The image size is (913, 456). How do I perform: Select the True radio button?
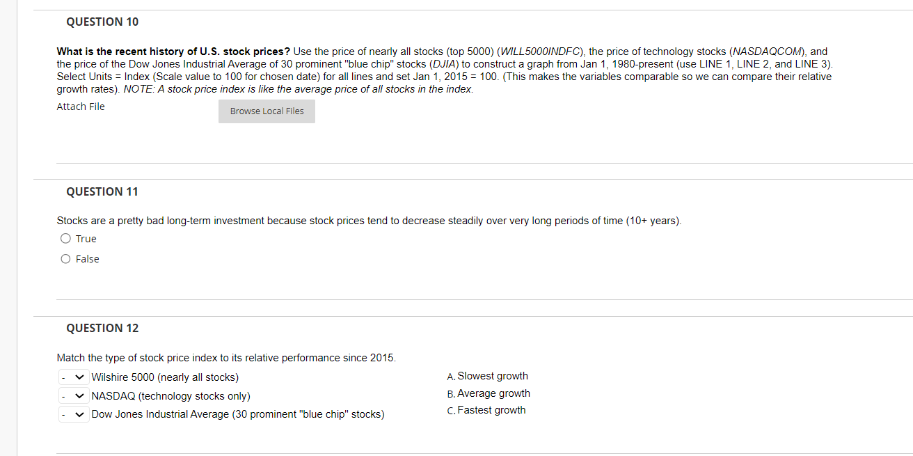click(x=65, y=239)
